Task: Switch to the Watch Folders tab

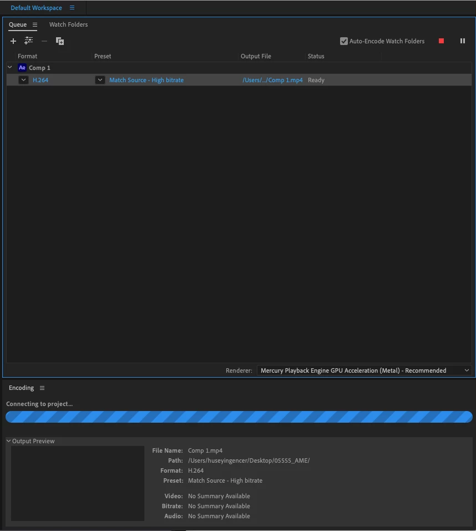Action: coord(68,24)
